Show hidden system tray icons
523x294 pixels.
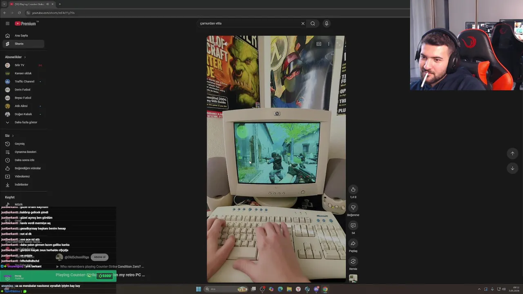pos(479,289)
